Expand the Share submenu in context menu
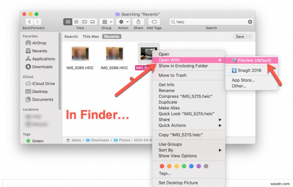Viewport: 293px width, 187px height. pos(189,120)
